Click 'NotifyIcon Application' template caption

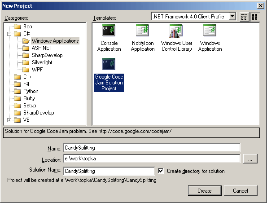pos(143,46)
